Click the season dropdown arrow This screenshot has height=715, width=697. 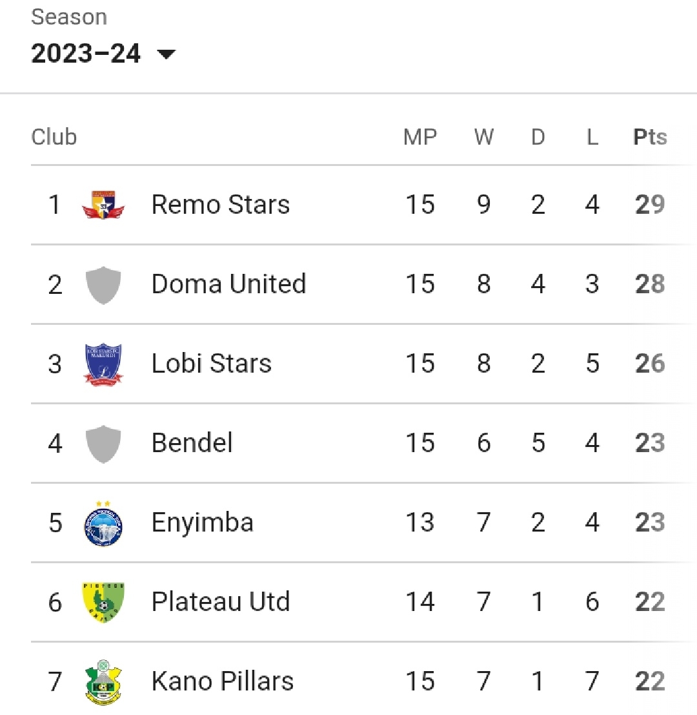[x=167, y=54]
